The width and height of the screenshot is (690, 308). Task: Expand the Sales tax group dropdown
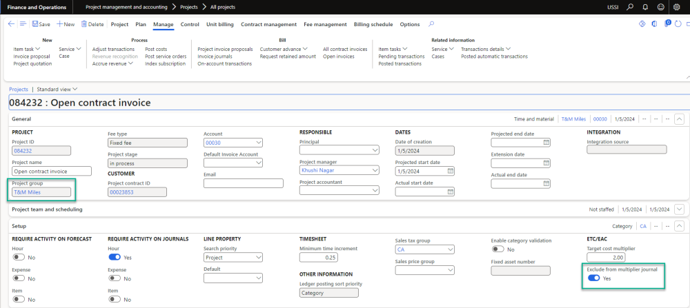pyautogui.click(x=450, y=249)
